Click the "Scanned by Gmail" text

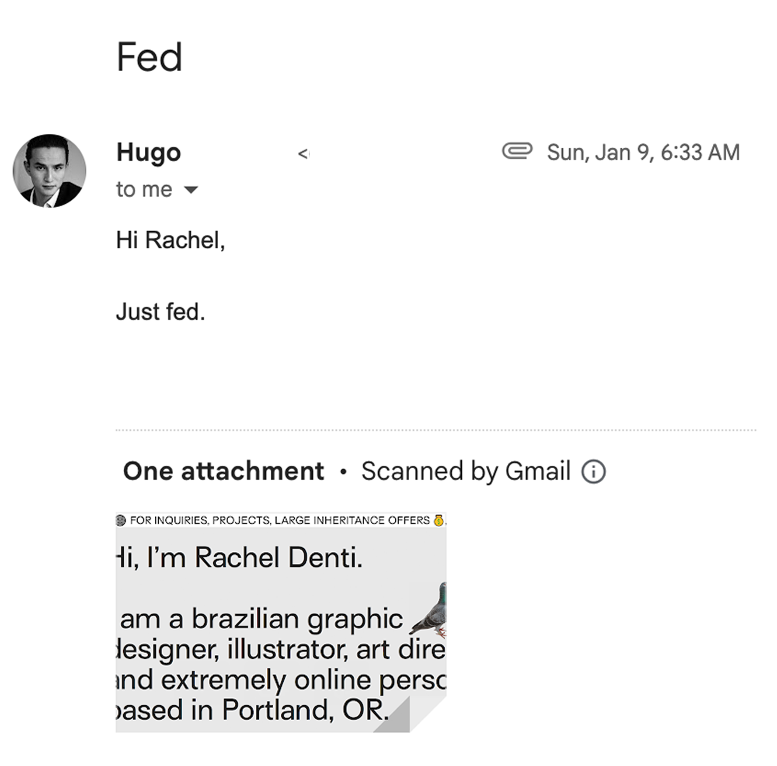pyautogui.click(x=466, y=471)
